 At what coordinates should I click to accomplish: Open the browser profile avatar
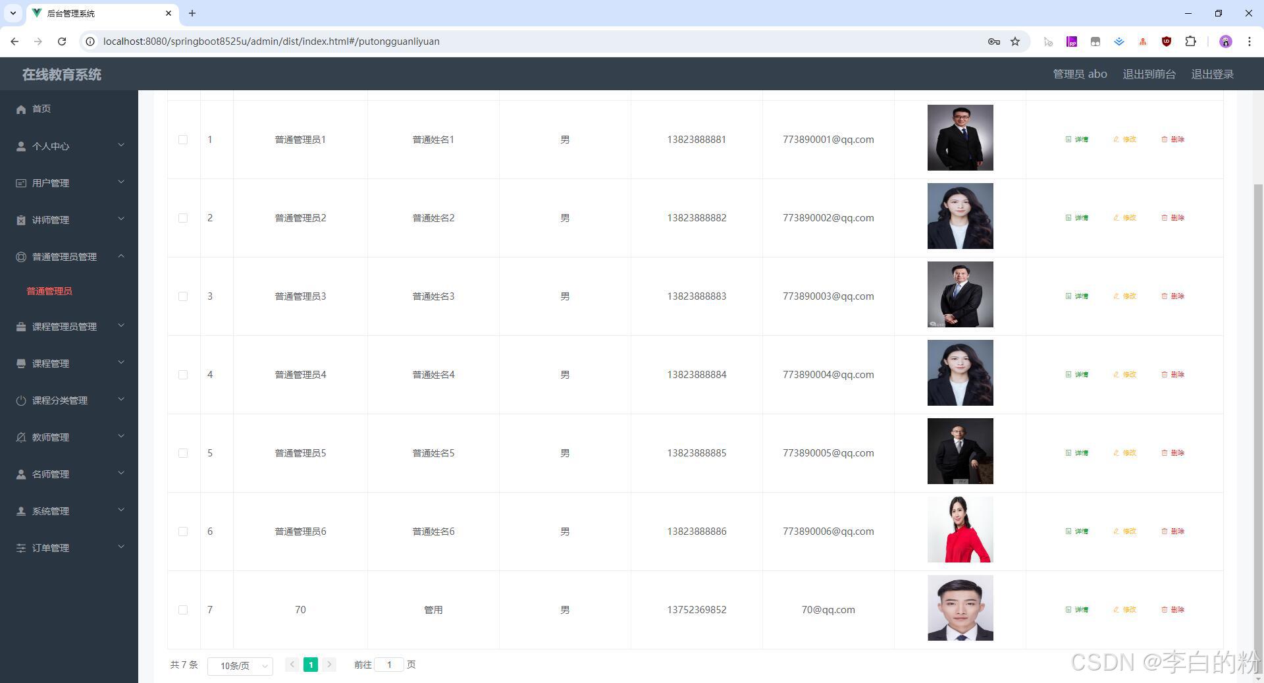click(1225, 41)
